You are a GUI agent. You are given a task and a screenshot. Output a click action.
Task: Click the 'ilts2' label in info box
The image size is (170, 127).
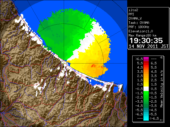click(133, 10)
